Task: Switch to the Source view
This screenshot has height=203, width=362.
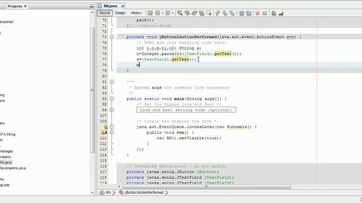Action: [105, 13]
